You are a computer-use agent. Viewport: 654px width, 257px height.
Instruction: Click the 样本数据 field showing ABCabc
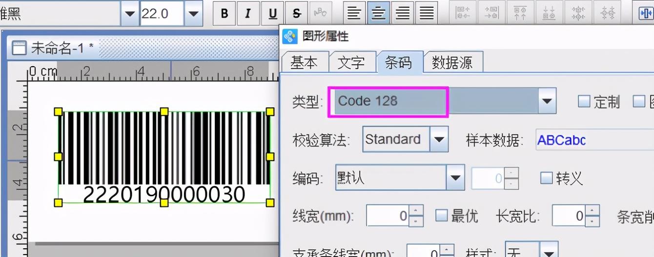pos(595,140)
